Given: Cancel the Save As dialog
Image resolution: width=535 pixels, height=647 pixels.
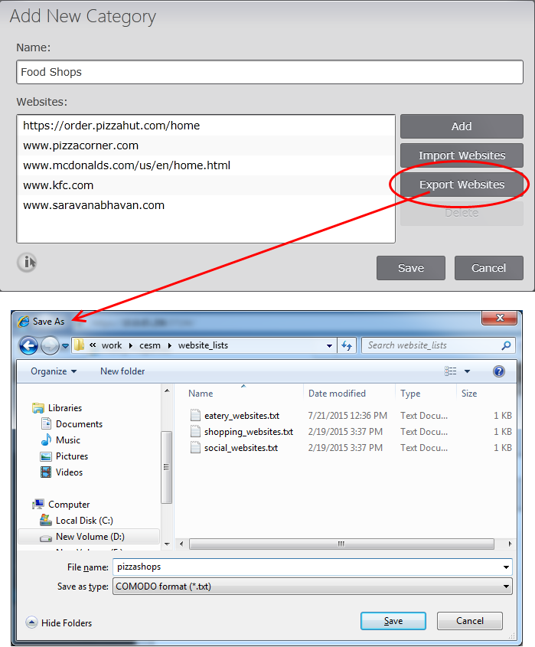Looking at the screenshot, I should [470, 621].
